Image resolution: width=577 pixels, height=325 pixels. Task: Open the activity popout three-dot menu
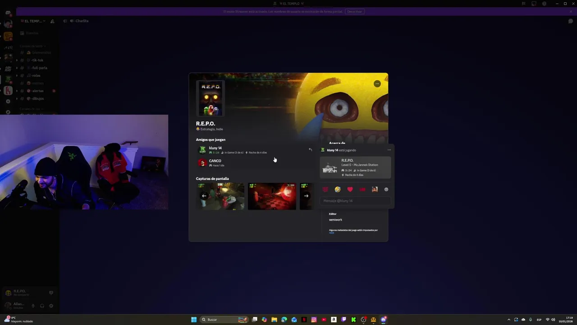point(389,150)
